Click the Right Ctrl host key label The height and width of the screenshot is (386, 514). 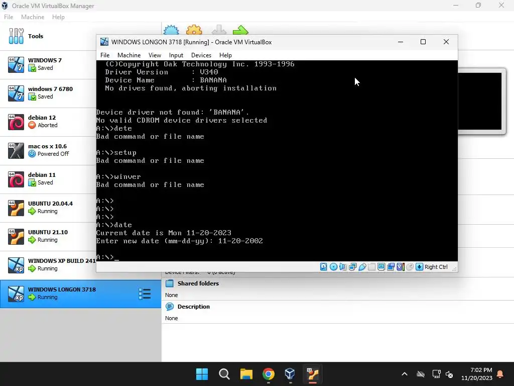coord(436,267)
